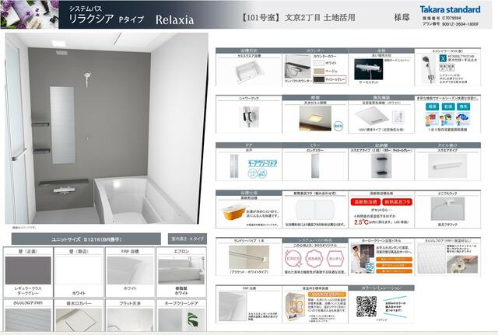
Task: Click the ガッチリ pink hexagon icon
Action: pyautogui.click(x=335, y=258)
